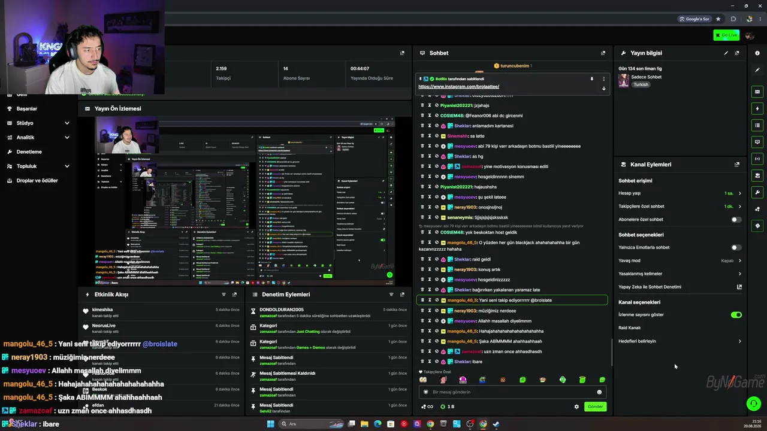This screenshot has height=431, width=767.
Task: Click the pin icon on the pinned message
Action: coord(591,79)
